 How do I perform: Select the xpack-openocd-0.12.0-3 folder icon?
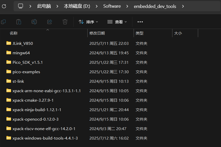(x=9, y=119)
